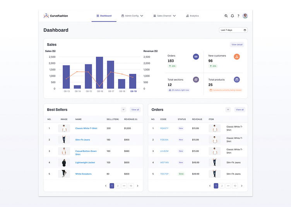Screen dimensions: 291x207
Task: Open the user profile avatar
Action: [x=245, y=16]
